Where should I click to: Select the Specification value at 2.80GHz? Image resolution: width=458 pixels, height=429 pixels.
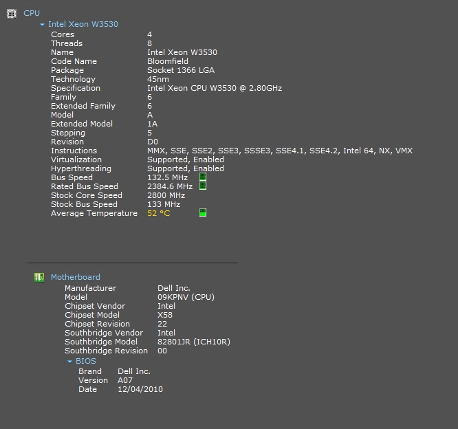[x=215, y=88]
